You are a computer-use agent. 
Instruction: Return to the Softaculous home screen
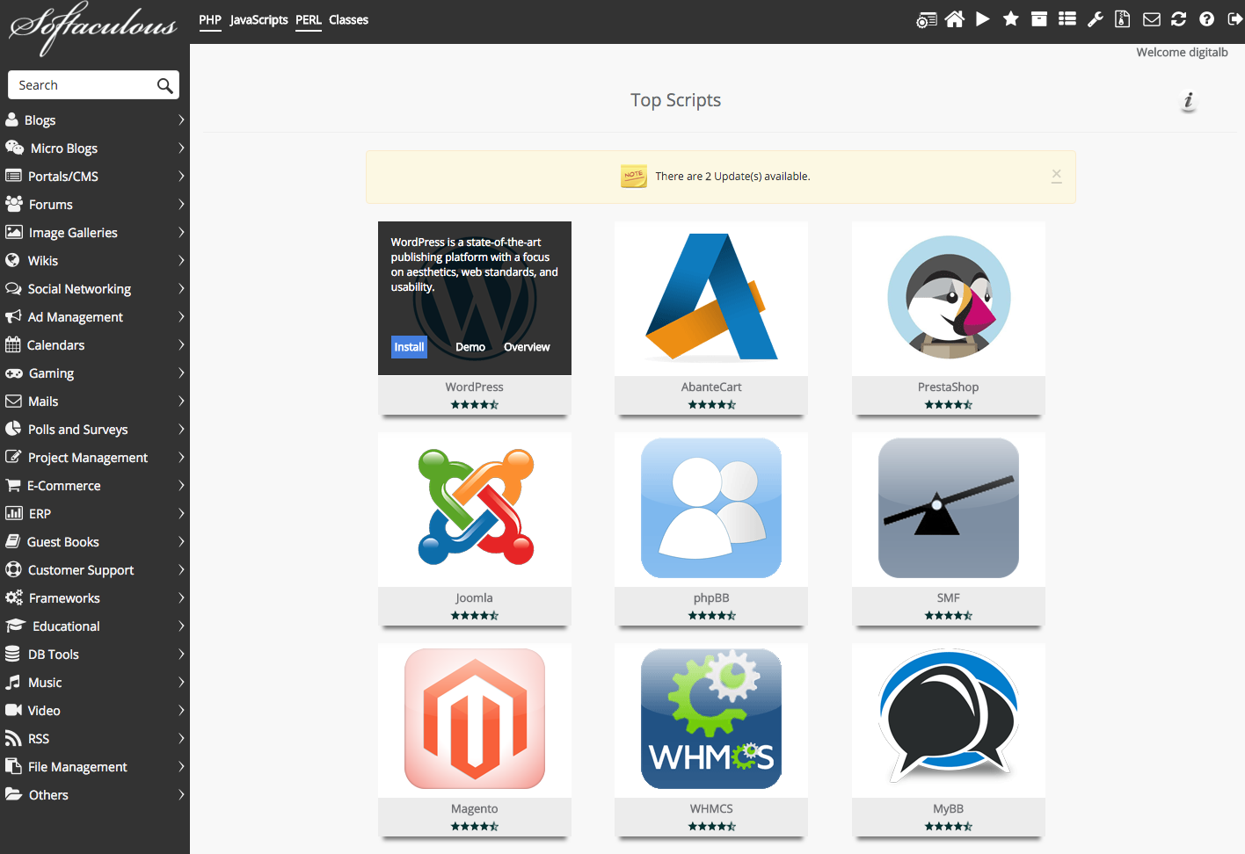pos(954,18)
